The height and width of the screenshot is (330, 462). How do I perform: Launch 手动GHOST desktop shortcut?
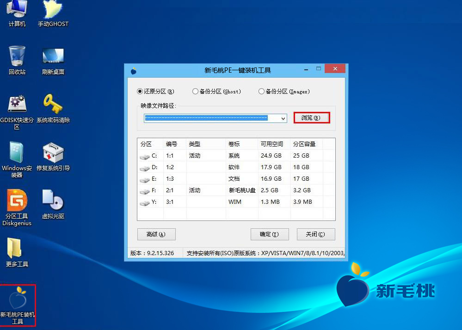53,13
